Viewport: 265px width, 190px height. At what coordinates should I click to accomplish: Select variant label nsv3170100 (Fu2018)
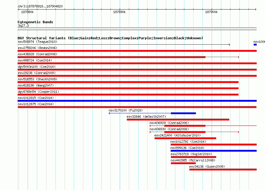pos(126,110)
